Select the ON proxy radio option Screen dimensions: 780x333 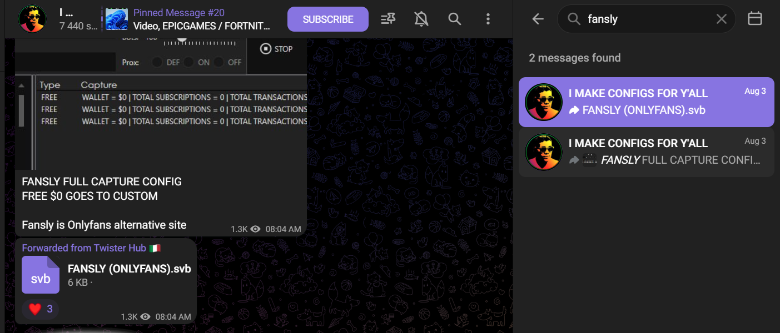(188, 62)
